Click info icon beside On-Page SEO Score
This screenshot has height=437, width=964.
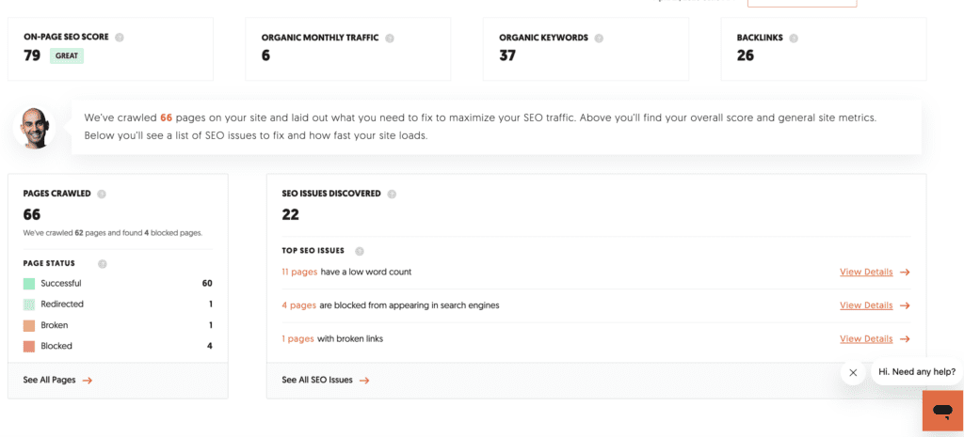[120, 38]
